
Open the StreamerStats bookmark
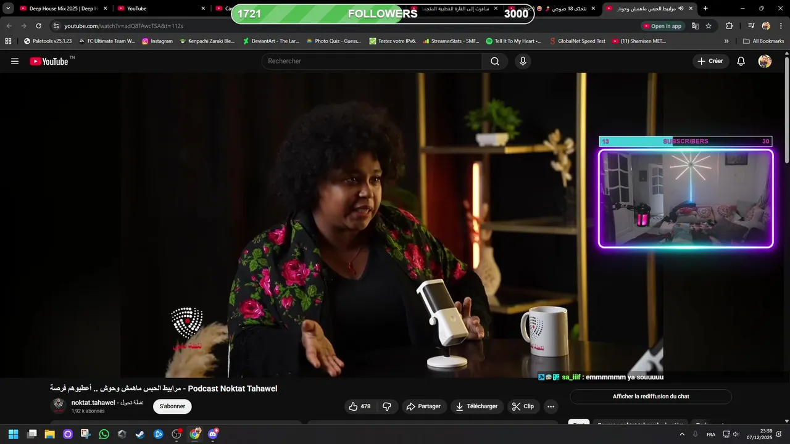[451, 41]
